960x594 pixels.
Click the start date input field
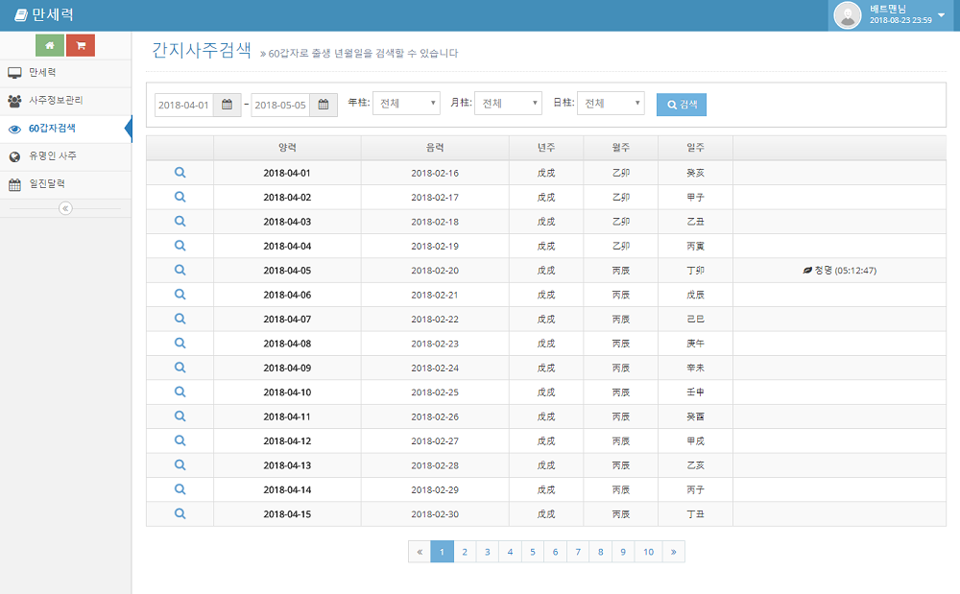click(183, 105)
